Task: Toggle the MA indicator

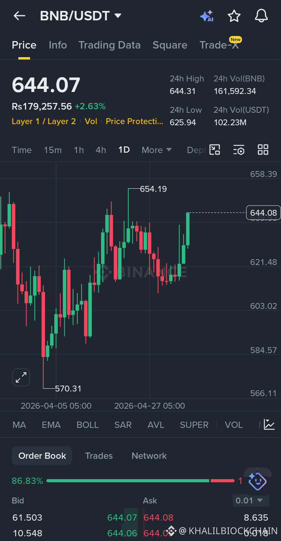Action: pyautogui.click(x=19, y=425)
